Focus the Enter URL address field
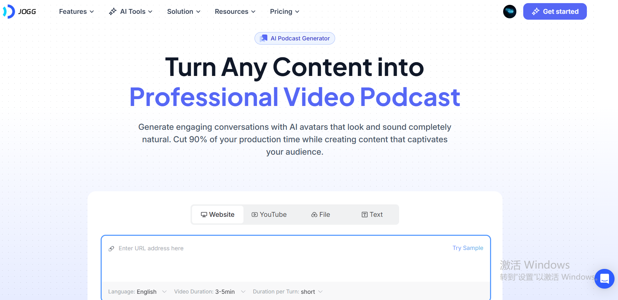The width and height of the screenshot is (618, 300). [277, 249]
